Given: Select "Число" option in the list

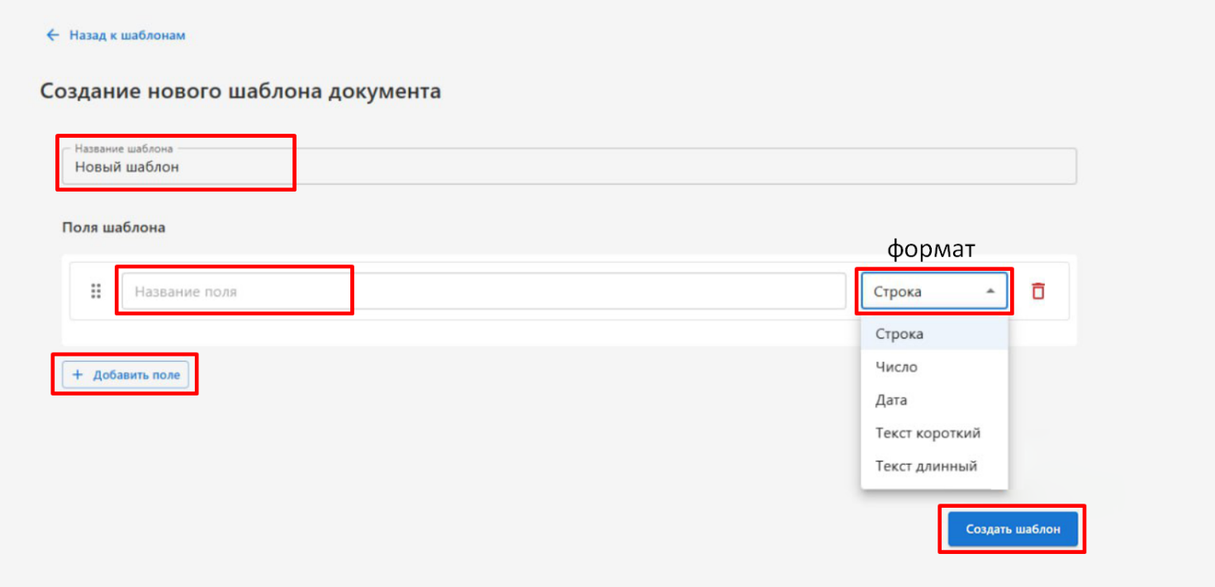Looking at the screenshot, I should click(934, 367).
